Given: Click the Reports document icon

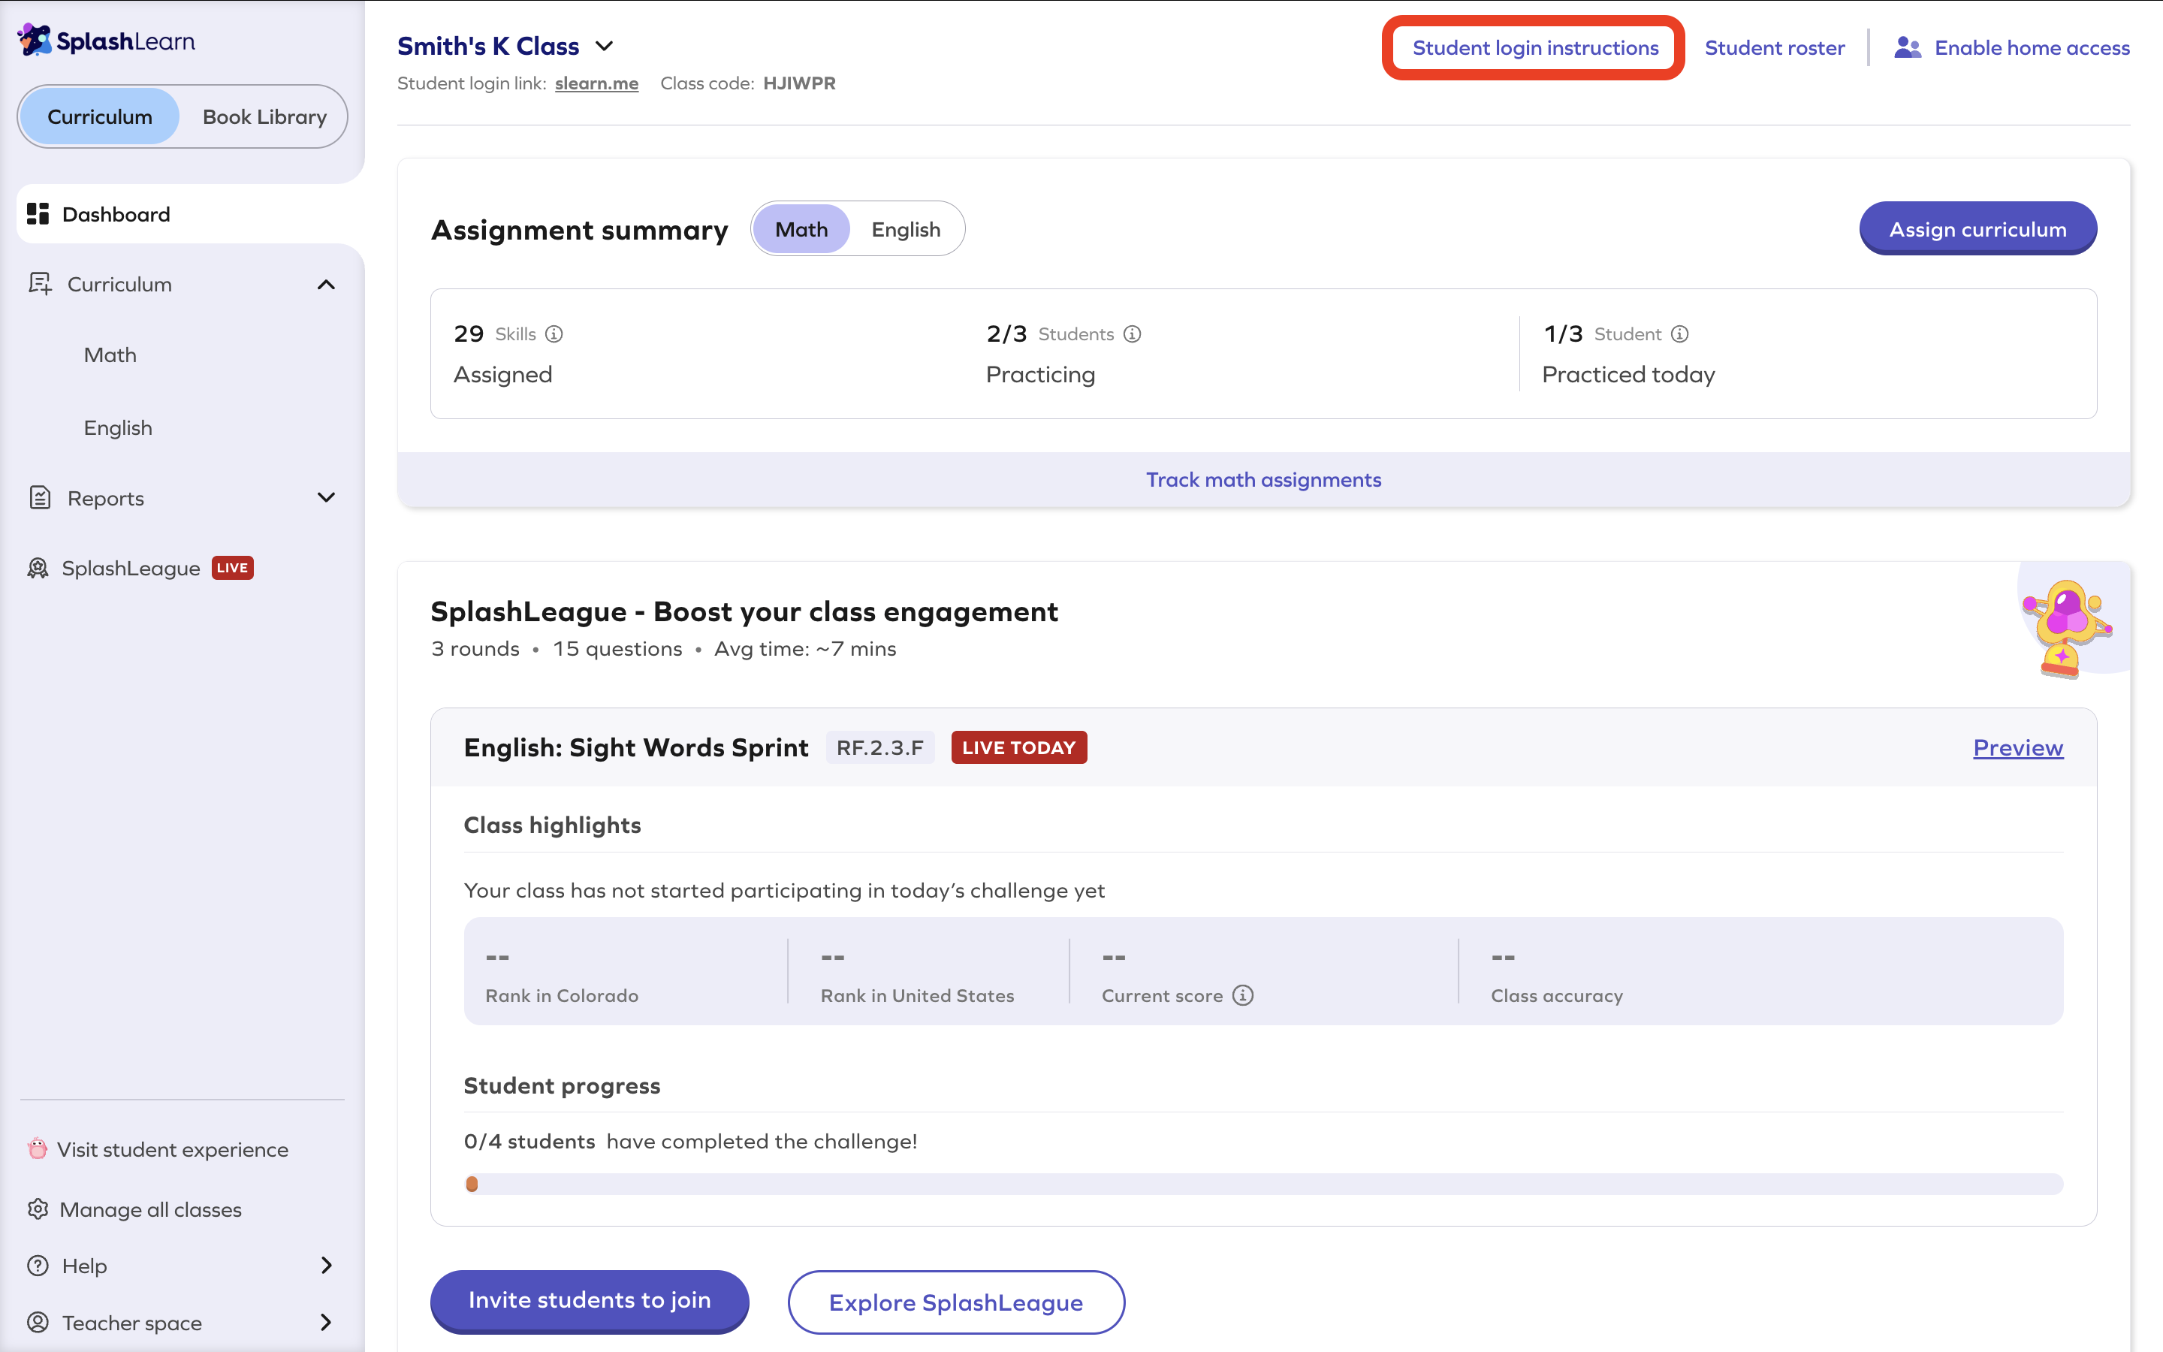Looking at the screenshot, I should pyautogui.click(x=39, y=497).
